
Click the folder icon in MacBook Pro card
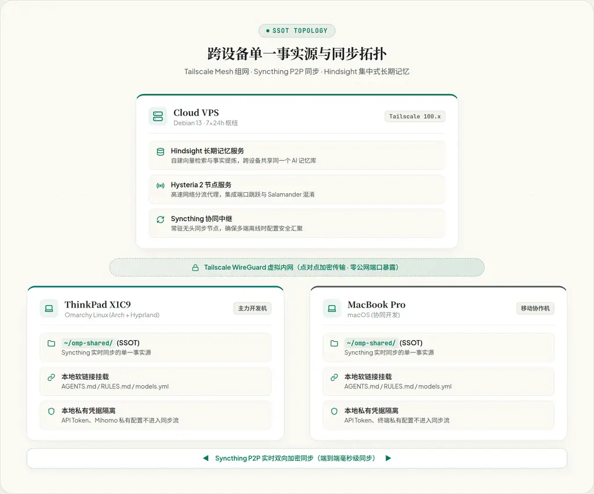point(334,344)
